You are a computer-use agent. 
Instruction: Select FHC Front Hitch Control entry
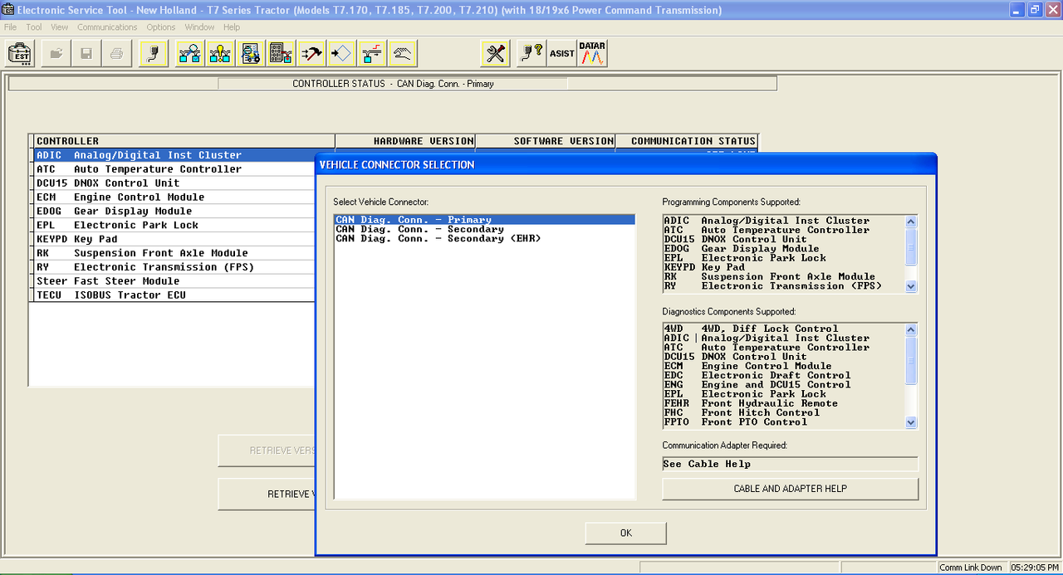pyautogui.click(x=783, y=412)
